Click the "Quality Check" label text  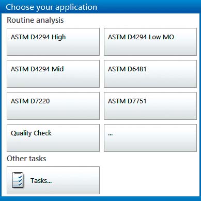pos(31,133)
